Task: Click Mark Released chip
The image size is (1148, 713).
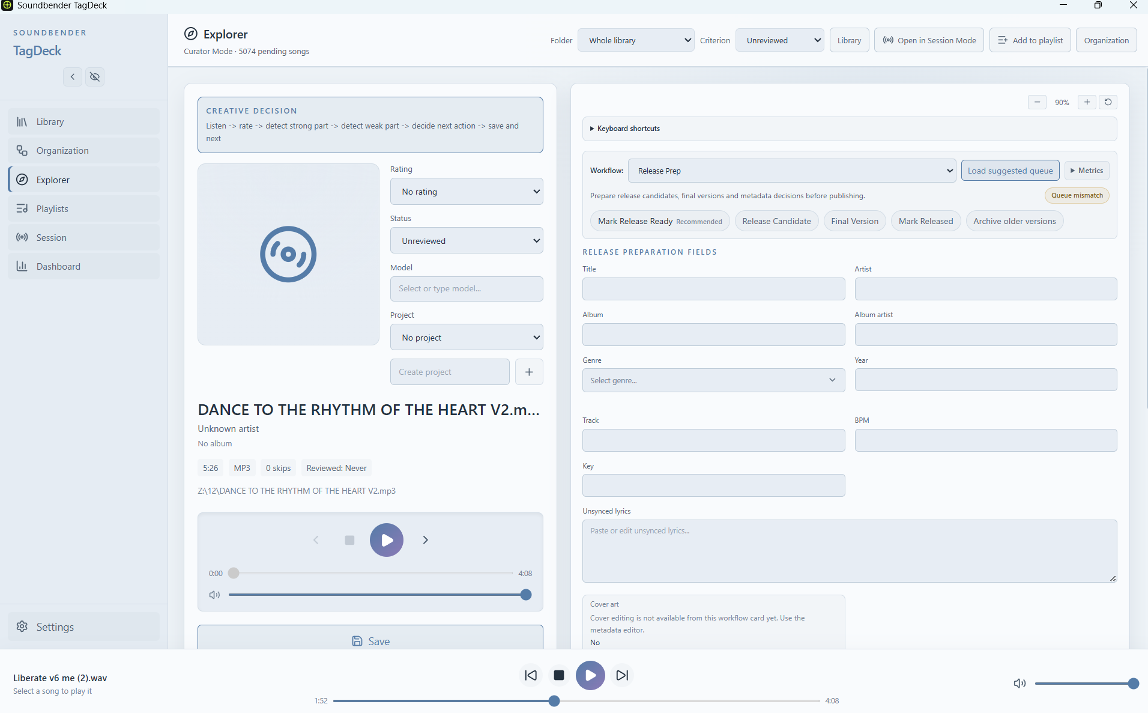Action: (926, 221)
